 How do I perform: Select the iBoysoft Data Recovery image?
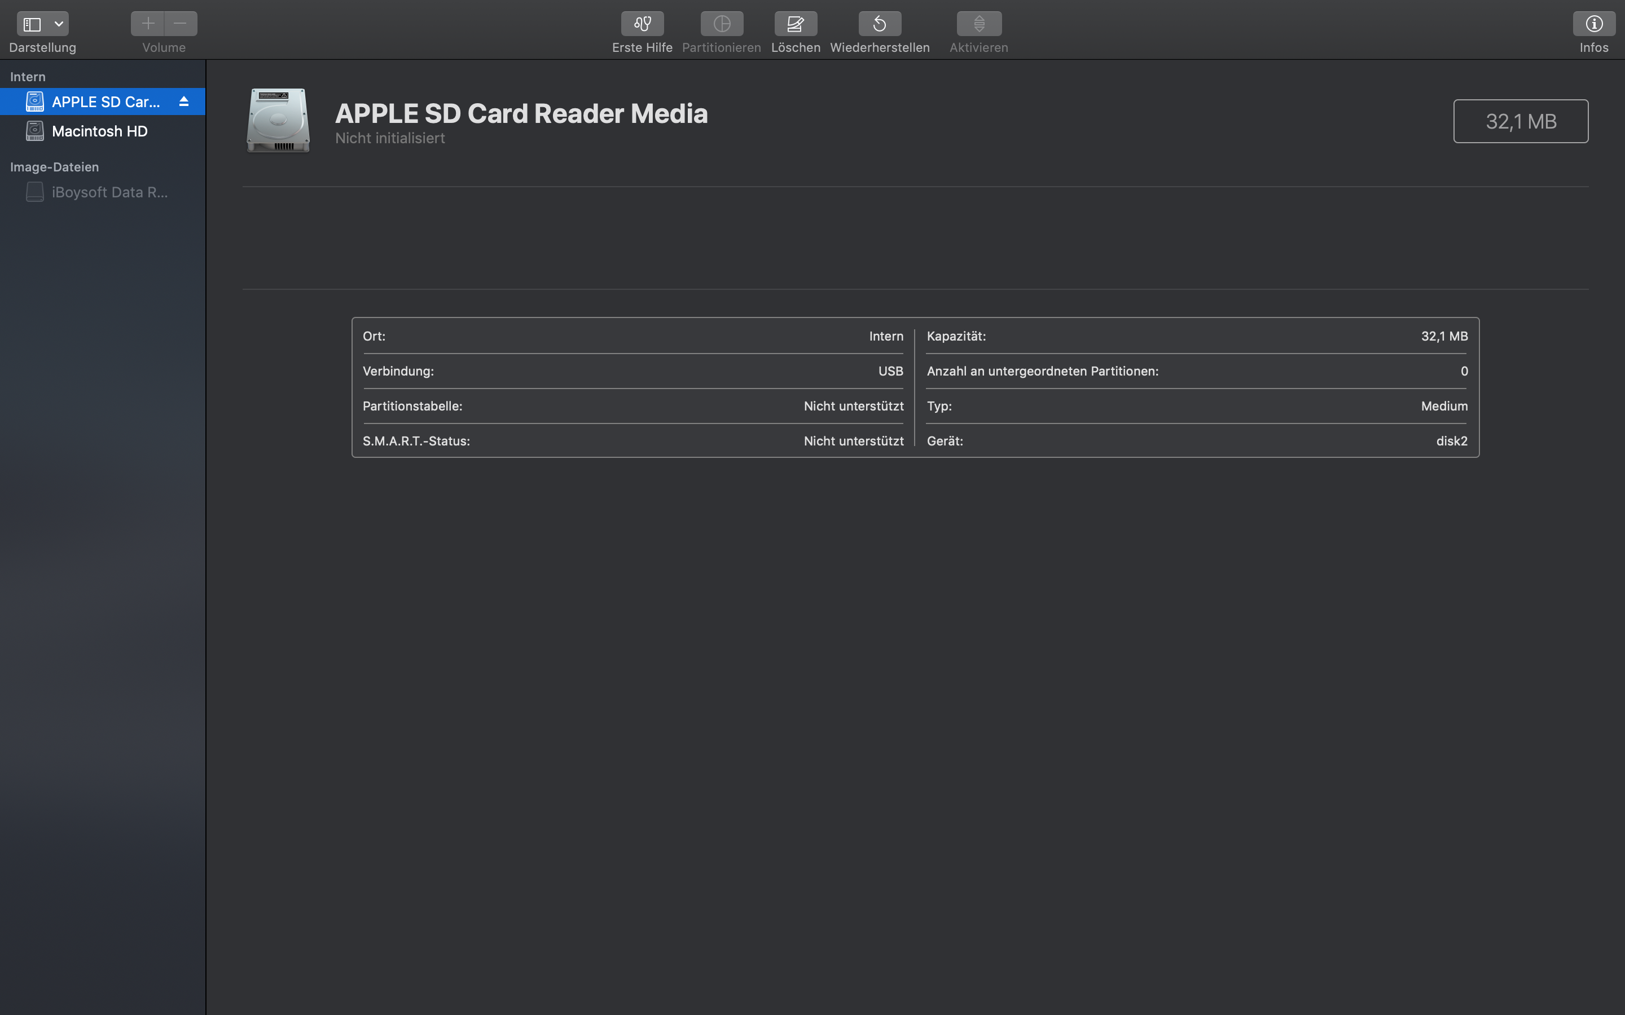pyautogui.click(x=109, y=193)
